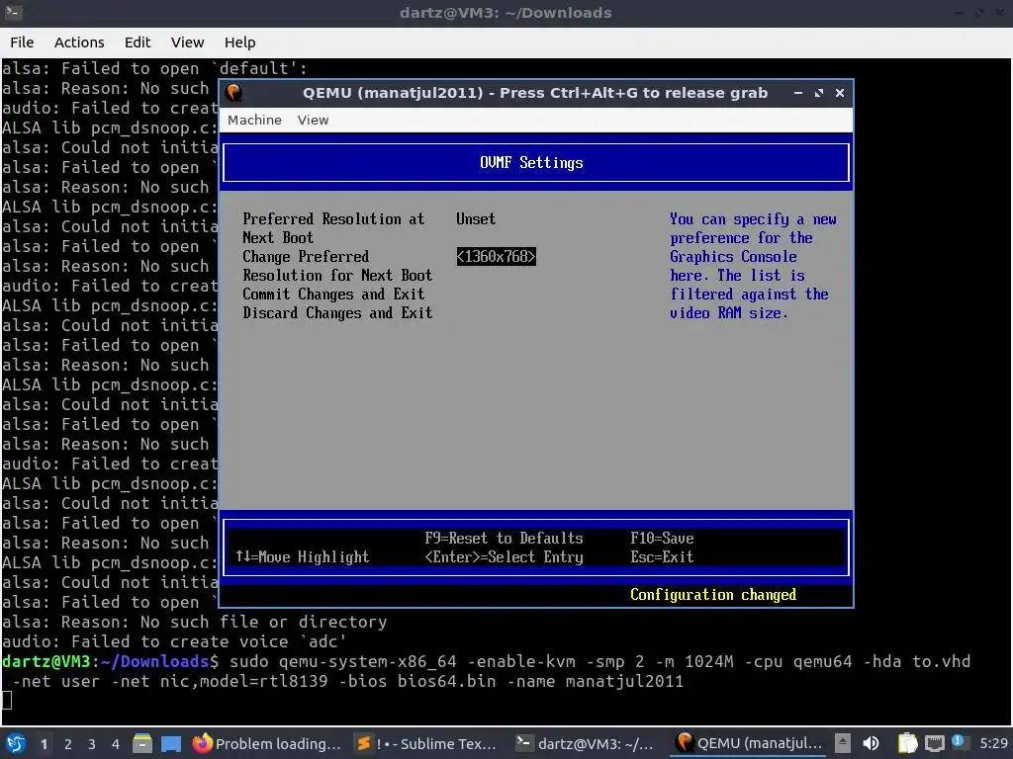Click the Configuration changed status text
This screenshot has width=1013, height=759.
(x=713, y=594)
